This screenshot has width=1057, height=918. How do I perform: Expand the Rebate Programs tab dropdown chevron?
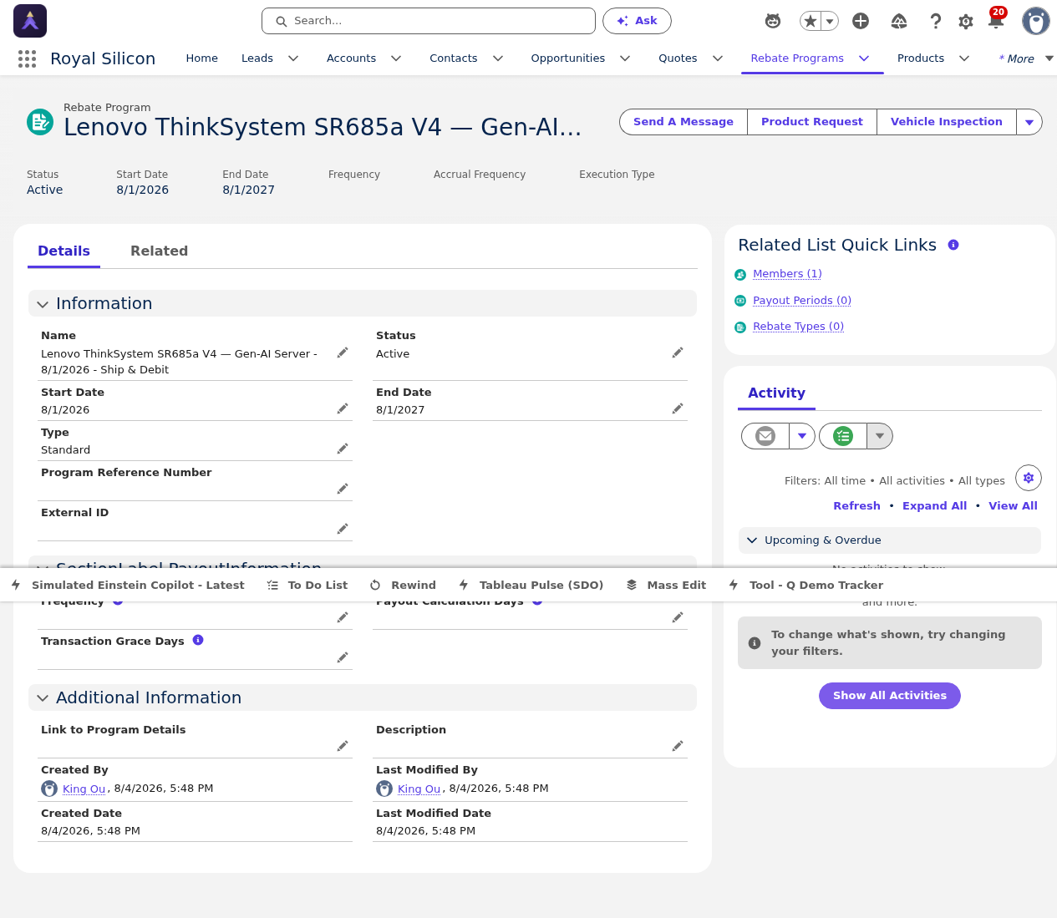tap(864, 58)
